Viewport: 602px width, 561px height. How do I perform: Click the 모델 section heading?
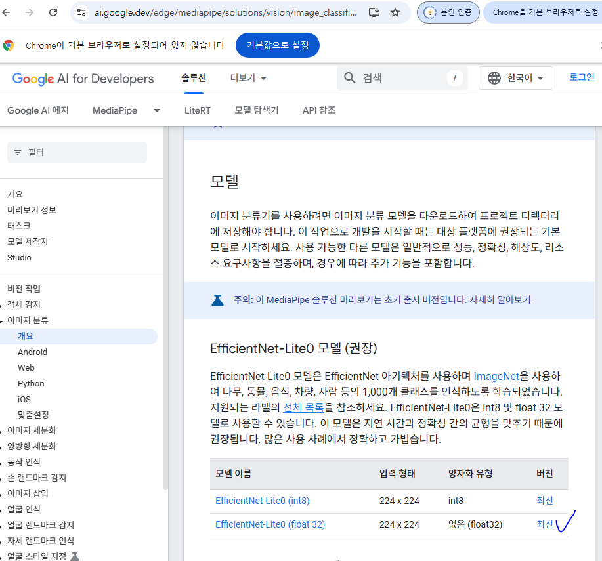(x=225, y=181)
